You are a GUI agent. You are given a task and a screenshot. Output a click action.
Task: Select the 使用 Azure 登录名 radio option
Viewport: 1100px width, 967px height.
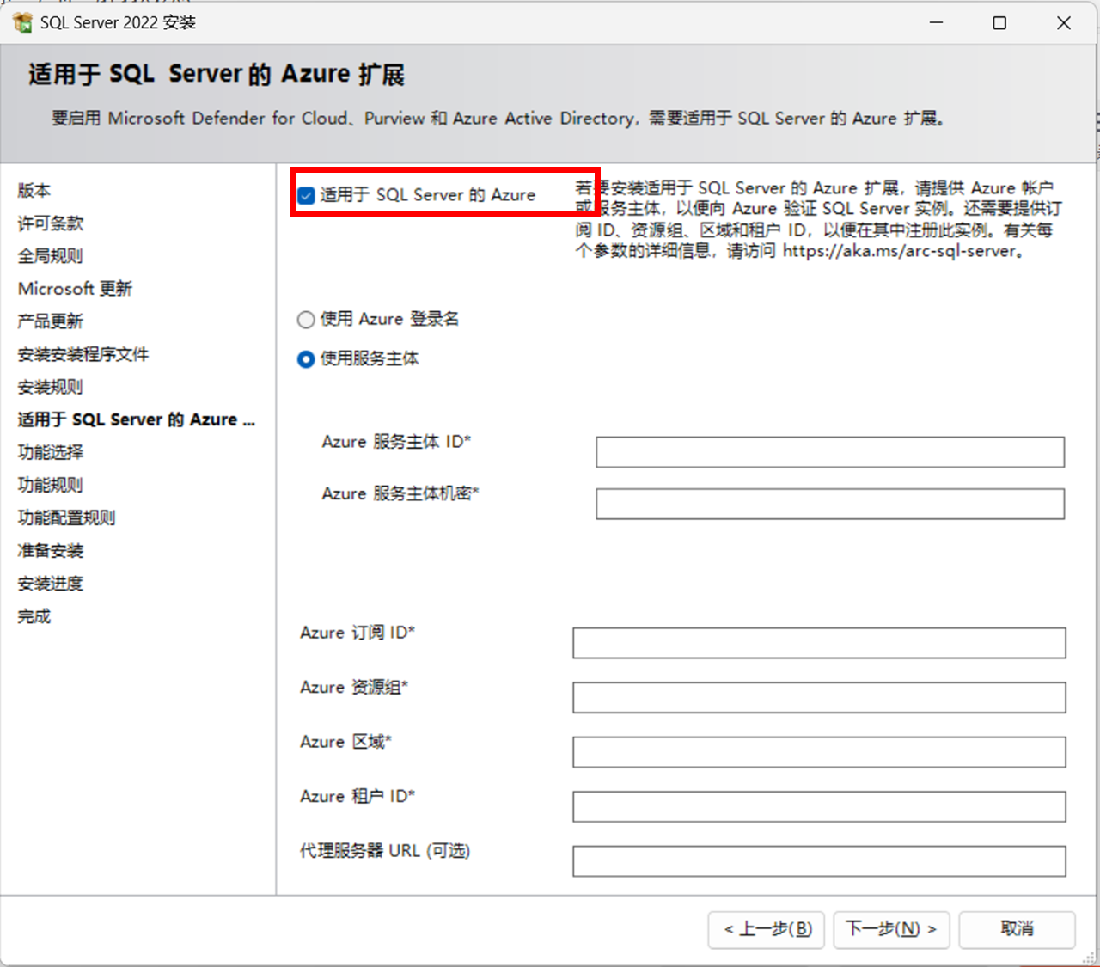click(306, 320)
